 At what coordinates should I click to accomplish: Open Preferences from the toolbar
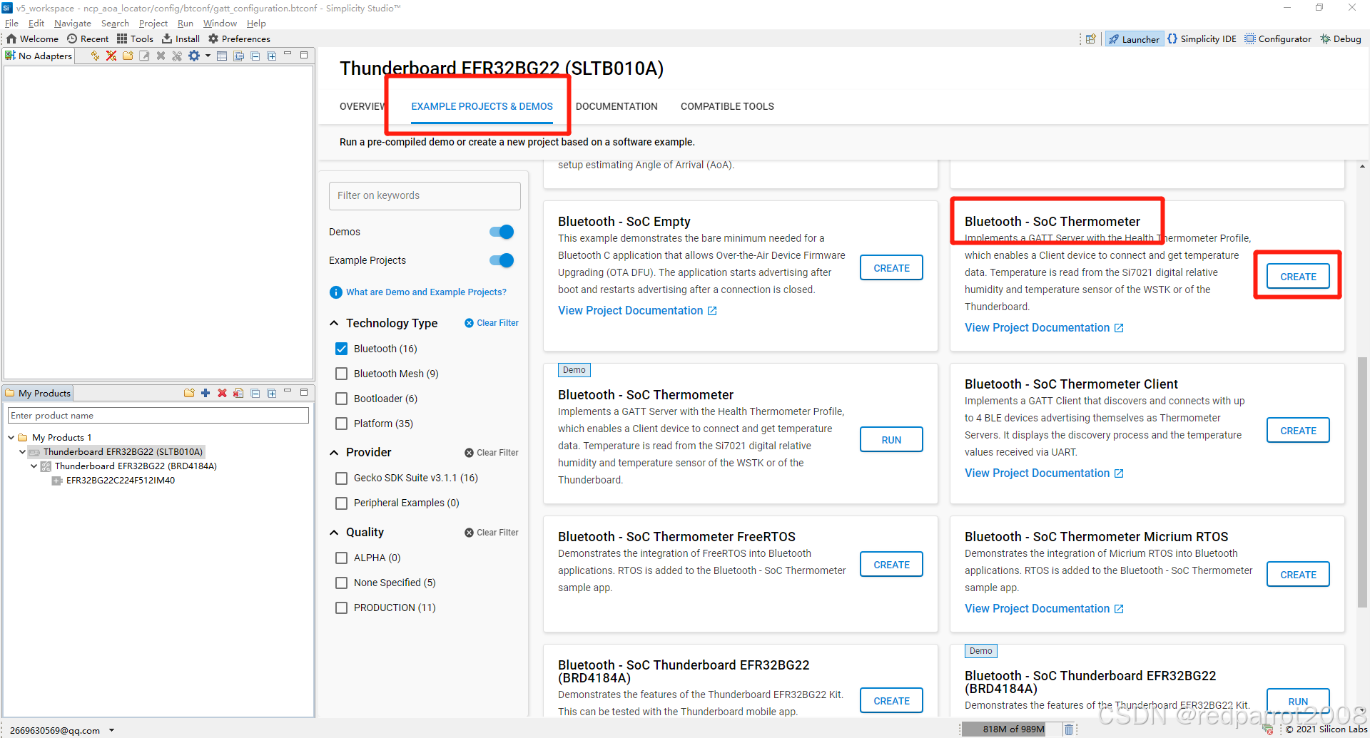(239, 39)
